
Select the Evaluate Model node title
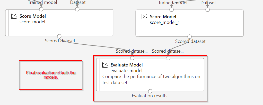[x=126, y=65]
